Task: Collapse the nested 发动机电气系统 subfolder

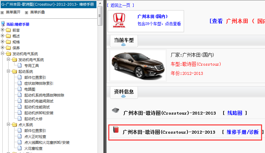Action: coord(8,59)
